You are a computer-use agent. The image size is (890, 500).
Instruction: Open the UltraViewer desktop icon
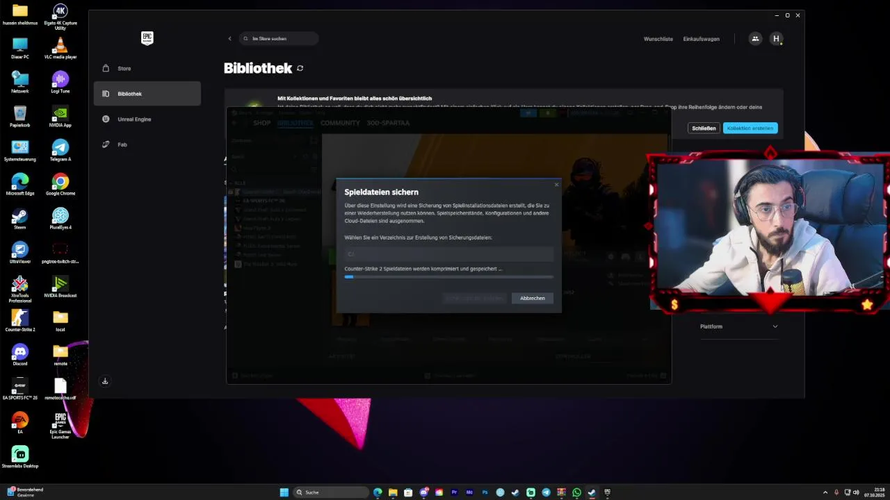click(x=19, y=253)
